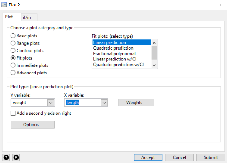Select the Immediate plots radio button
The height and width of the screenshot is (163, 227).
pyautogui.click(x=13, y=65)
